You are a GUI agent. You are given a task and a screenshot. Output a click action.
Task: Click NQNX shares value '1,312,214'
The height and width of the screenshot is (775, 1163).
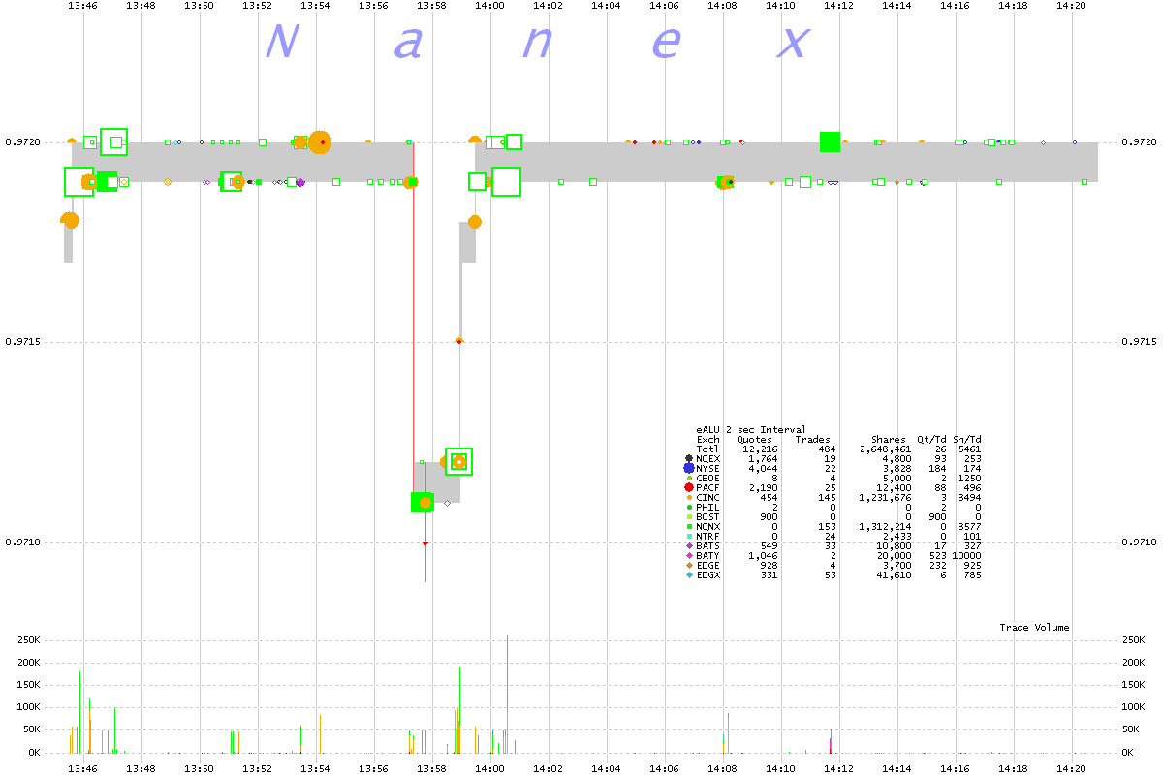pyautogui.click(x=884, y=526)
